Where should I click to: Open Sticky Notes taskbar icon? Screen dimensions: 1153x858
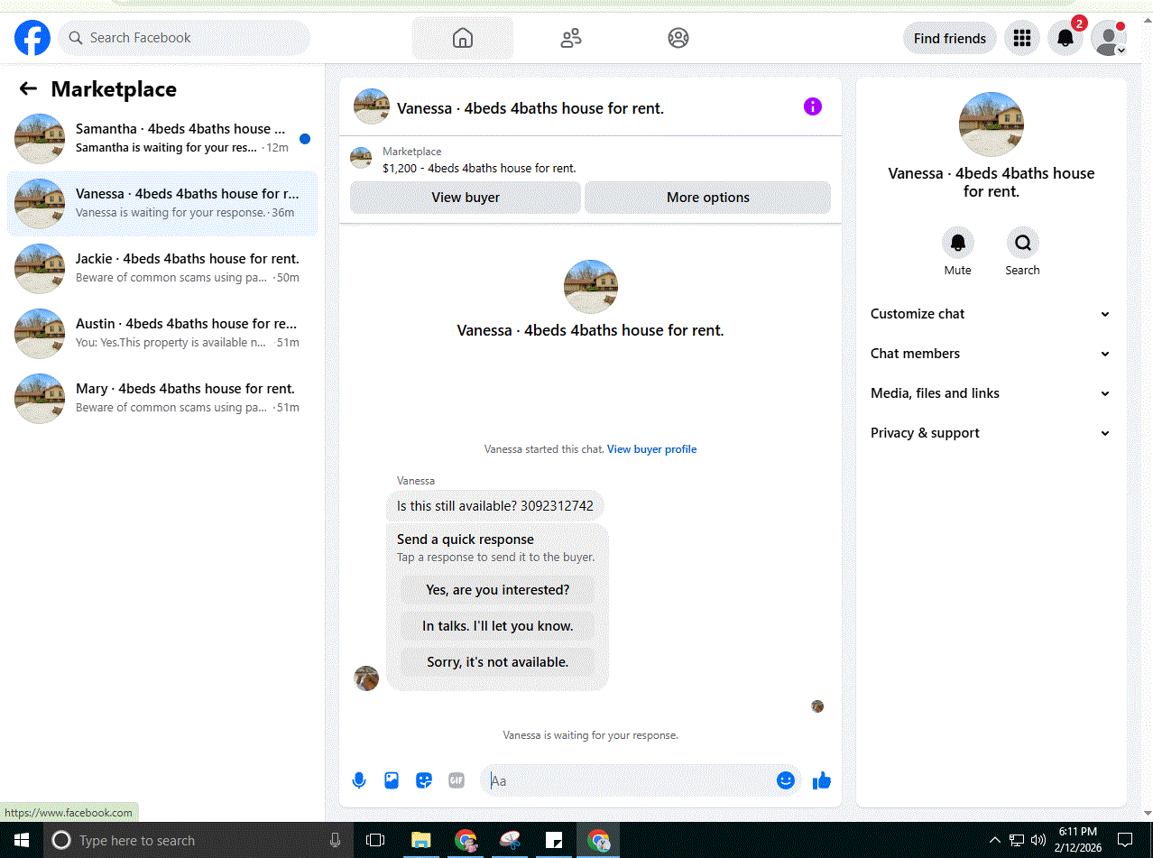pyautogui.click(x=555, y=840)
